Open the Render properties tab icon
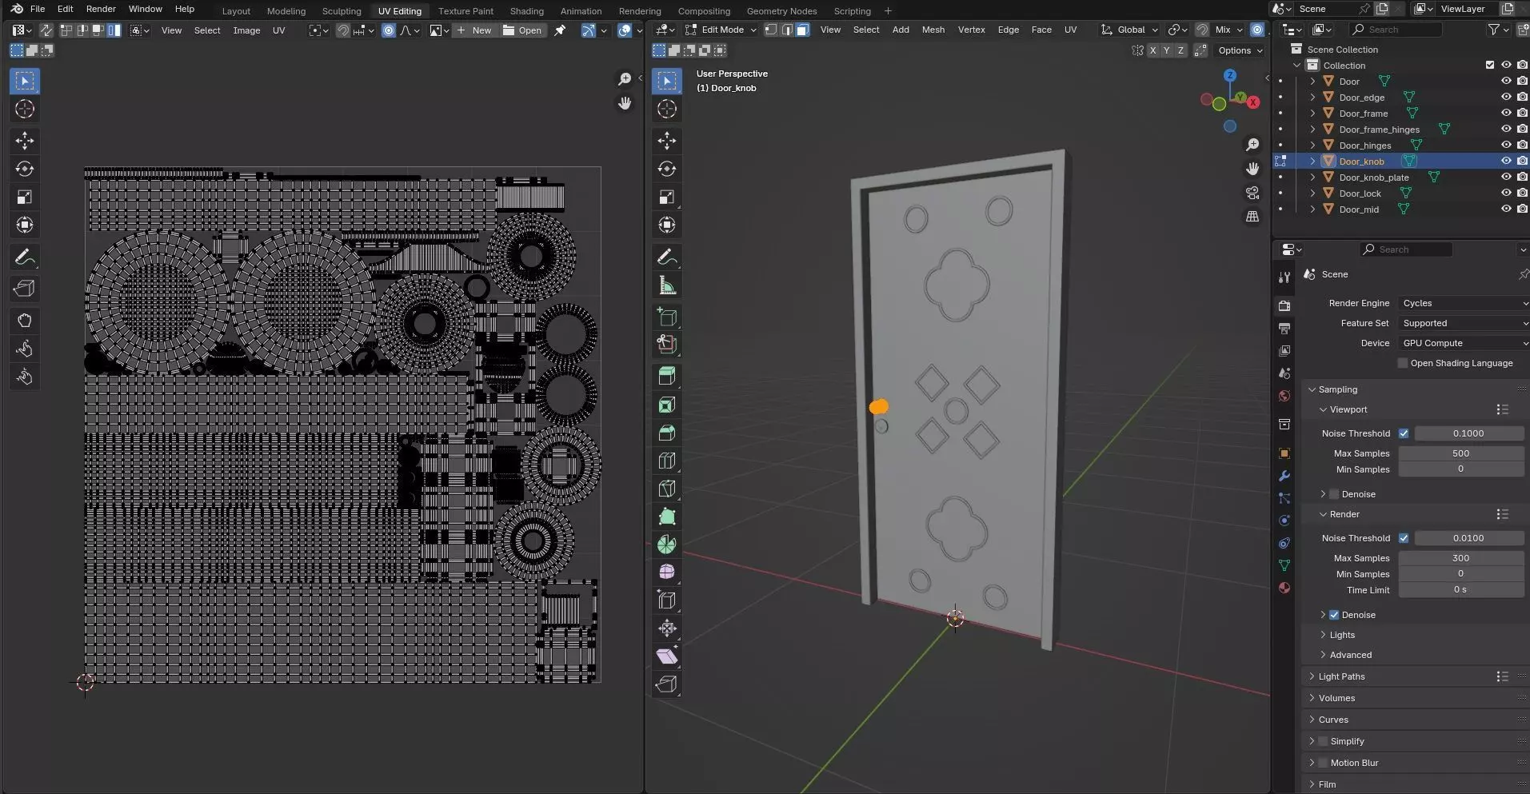This screenshot has height=794, width=1530. [x=1284, y=305]
